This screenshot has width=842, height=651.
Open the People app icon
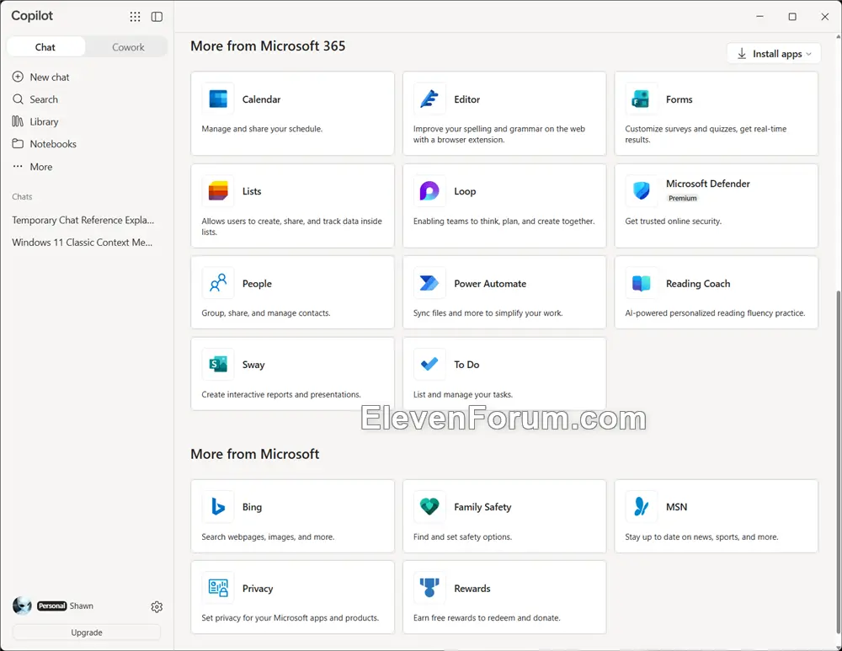tap(218, 283)
